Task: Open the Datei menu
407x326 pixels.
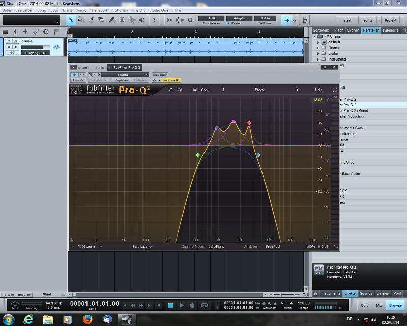Action: click(7, 10)
